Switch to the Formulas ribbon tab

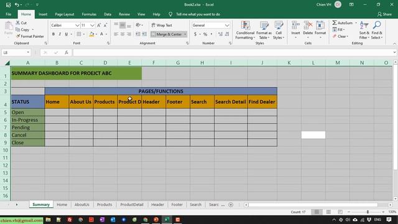click(x=89, y=14)
